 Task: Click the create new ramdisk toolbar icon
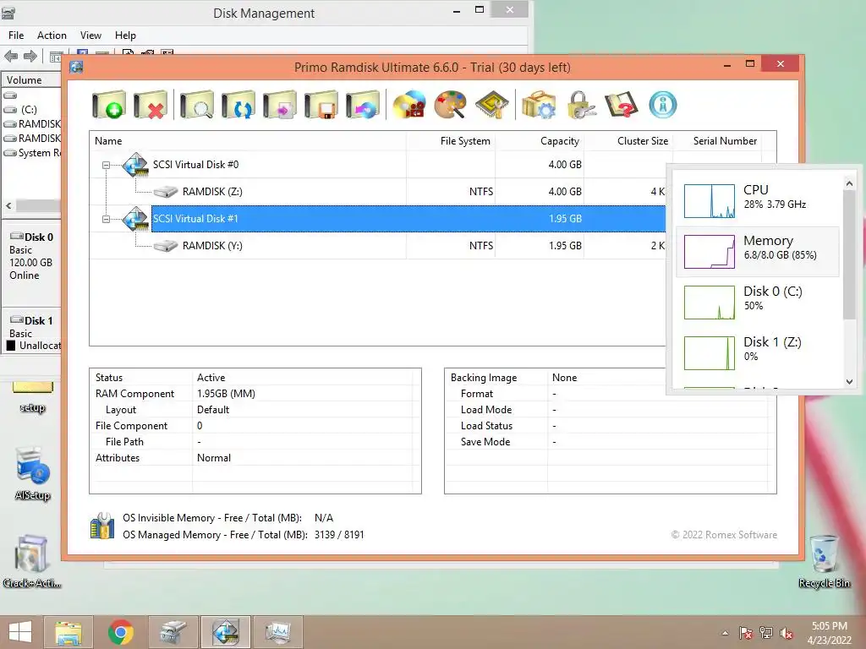pos(109,104)
